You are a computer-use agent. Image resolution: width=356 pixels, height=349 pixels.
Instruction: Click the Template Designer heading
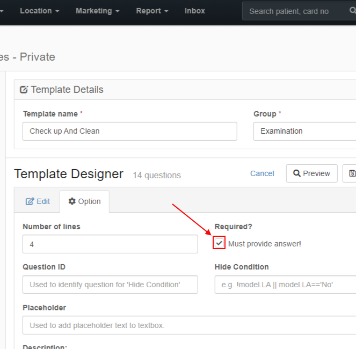tap(69, 174)
